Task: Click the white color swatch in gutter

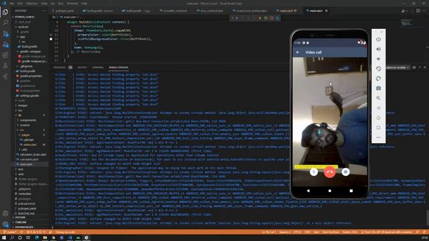Action: tap(51, 39)
